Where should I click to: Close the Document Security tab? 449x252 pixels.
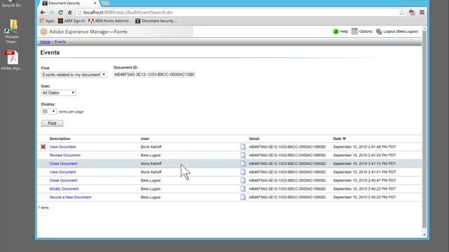[95, 3]
